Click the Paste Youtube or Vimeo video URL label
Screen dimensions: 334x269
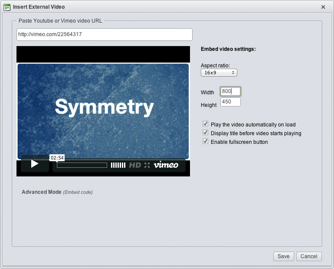click(x=60, y=21)
